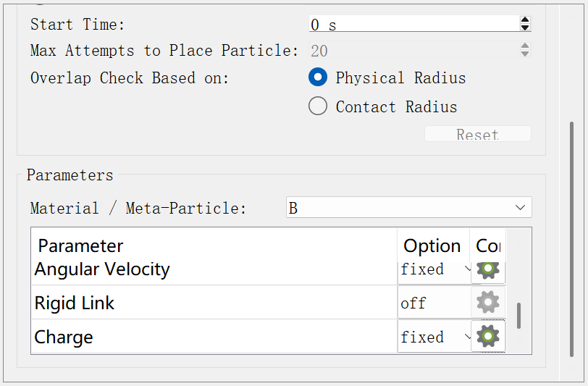Image resolution: width=588 pixels, height=386 pixels.
Task: Click Max Attempts spinner down arrow
Action: [525, 54]
